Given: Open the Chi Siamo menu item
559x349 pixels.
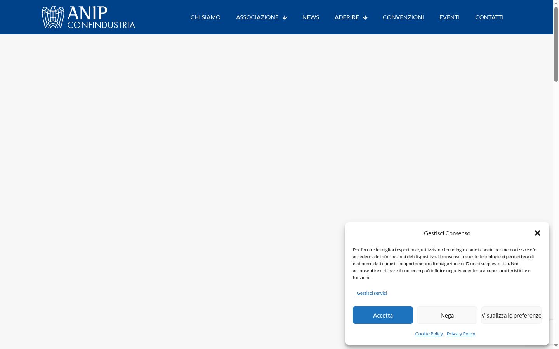Looking at the screenshot, I should [205, 17].
